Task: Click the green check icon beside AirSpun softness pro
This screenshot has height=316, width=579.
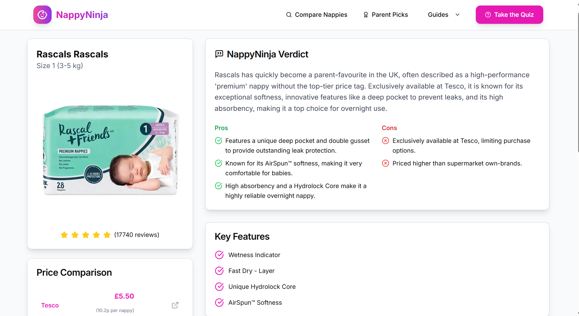Action: [x=219, y=163]
